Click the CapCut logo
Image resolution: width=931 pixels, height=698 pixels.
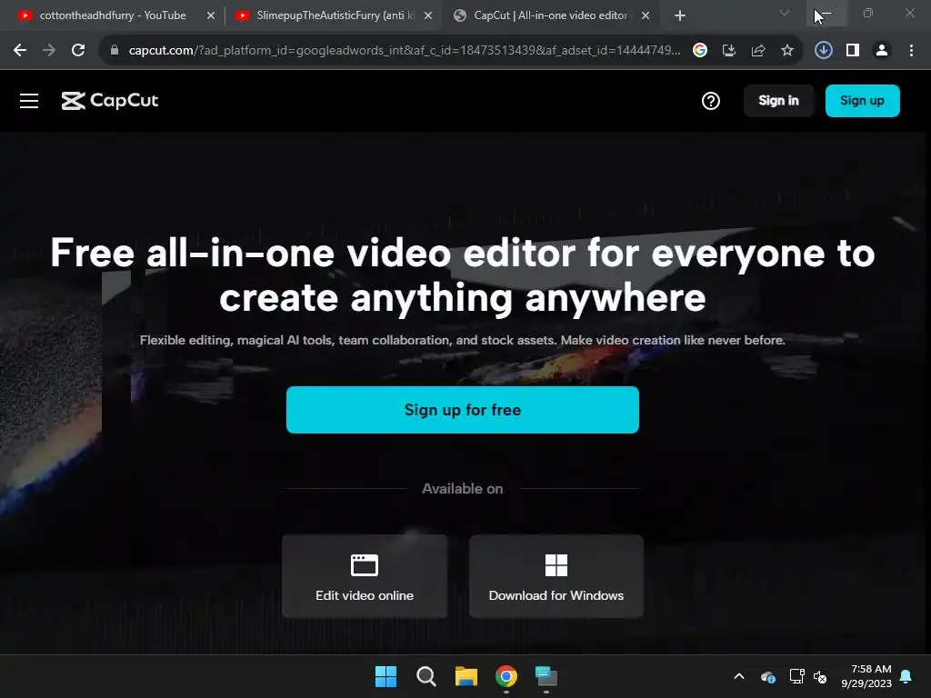[110, 101]
